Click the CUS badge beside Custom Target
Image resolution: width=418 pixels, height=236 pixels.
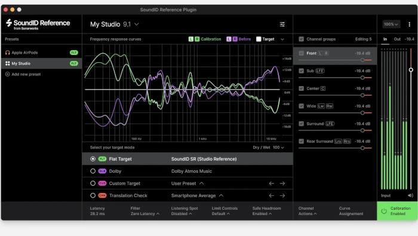(x=102, y=183)
